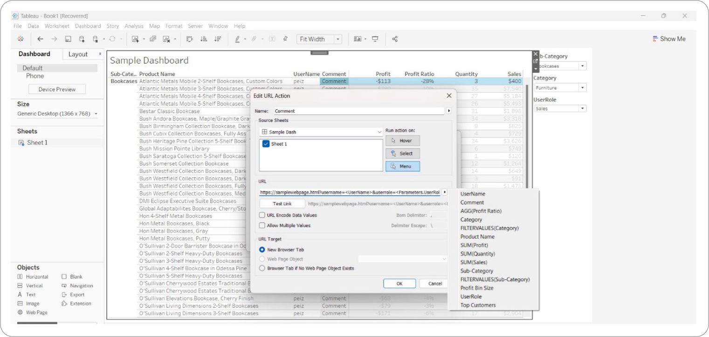
Task: Click the Menu run action button
Action: click(x=402, y=166)
